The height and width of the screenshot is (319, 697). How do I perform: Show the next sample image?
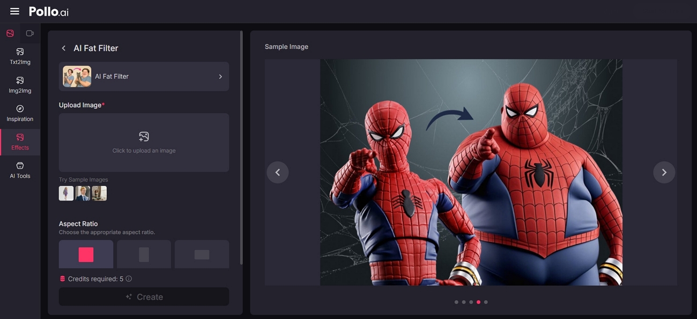coord(664,172)
